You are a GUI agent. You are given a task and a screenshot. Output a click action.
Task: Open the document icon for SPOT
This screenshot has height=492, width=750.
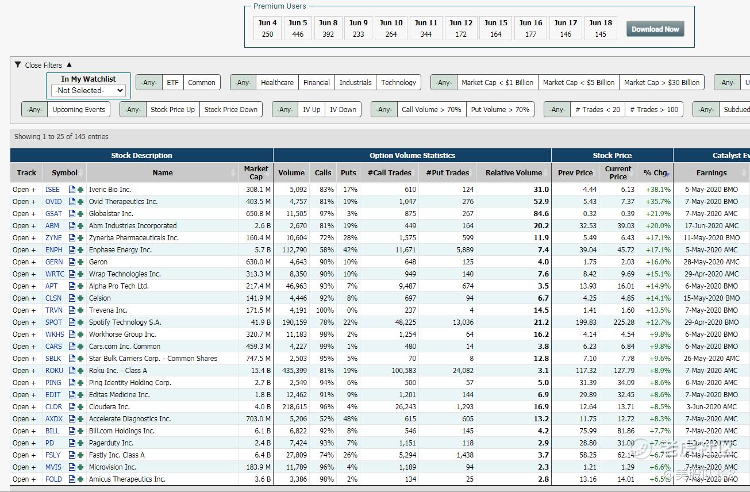click(x=72, y=322)
